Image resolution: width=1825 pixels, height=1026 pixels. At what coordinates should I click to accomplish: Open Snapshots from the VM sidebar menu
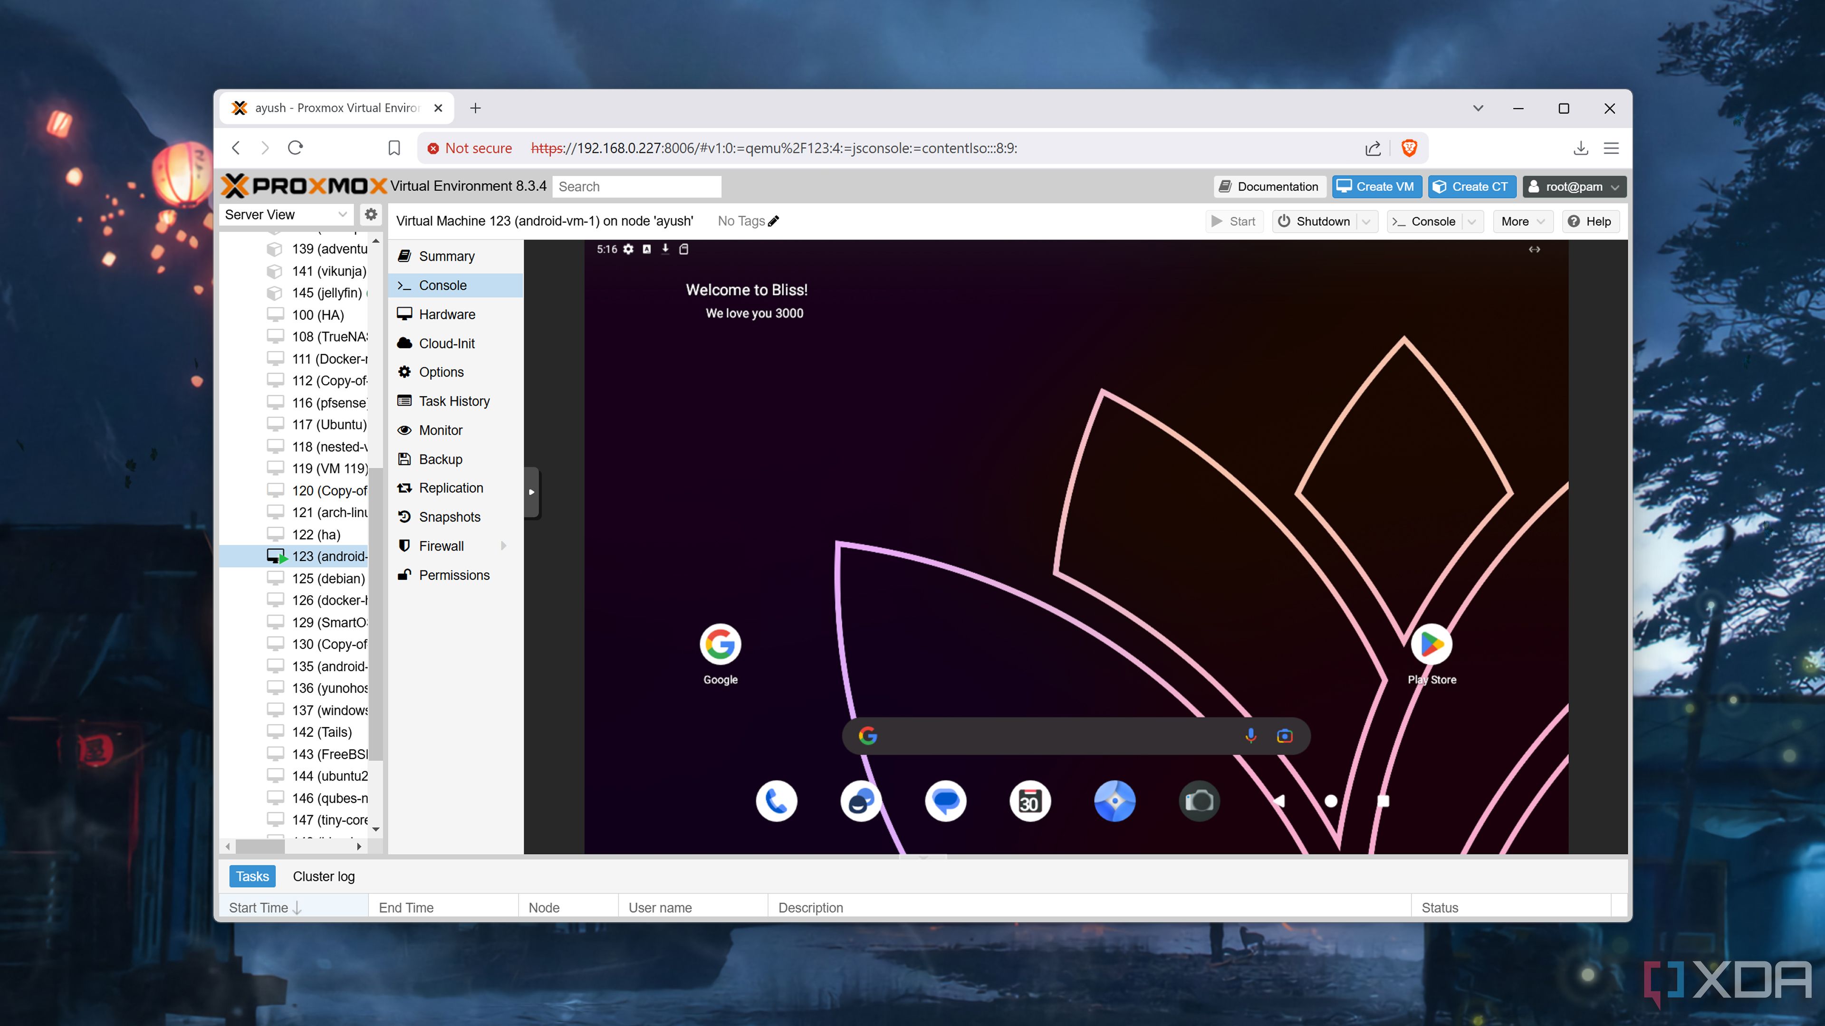click(x=449, y=517)
